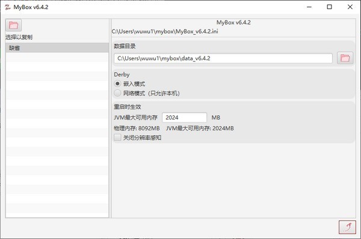
Task: Click the 数据目录 path input field
Action: 223,58
